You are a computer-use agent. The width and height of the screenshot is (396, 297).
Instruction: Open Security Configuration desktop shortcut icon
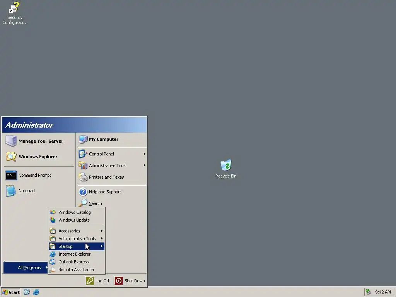[x=14, y=8]
